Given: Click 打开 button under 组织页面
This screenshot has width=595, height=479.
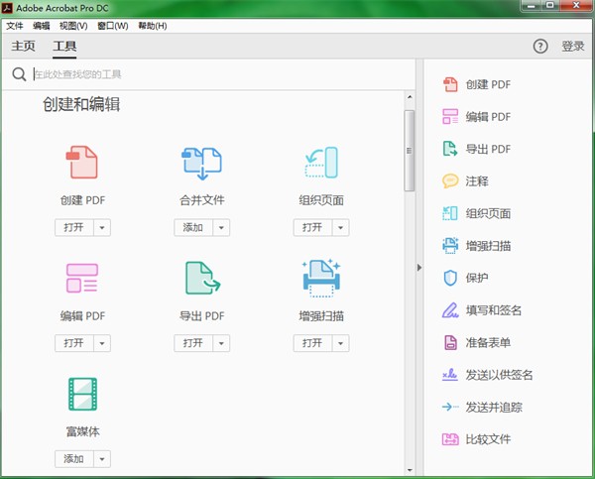Looking at the screenshot, I should click(312, 227).
